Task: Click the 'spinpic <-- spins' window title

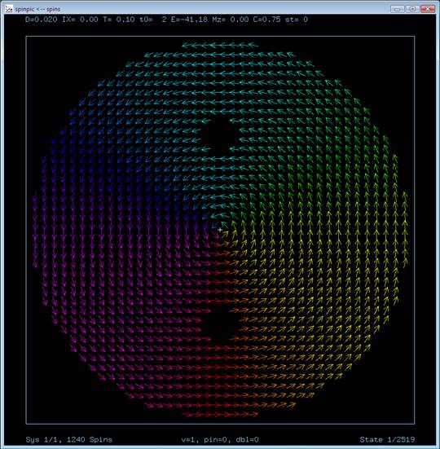Action: (37, 9)
